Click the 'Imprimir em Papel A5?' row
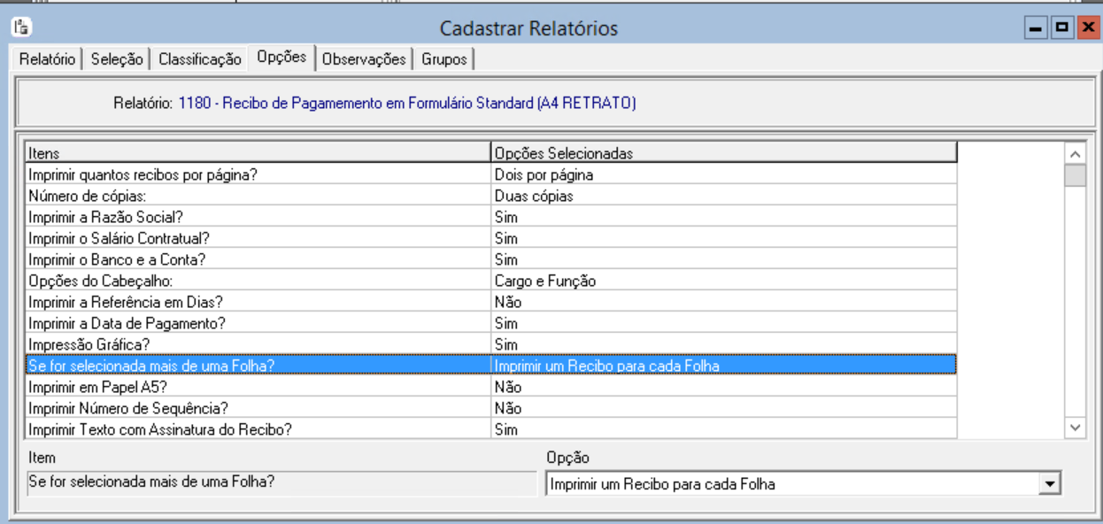 coord(257,388)
